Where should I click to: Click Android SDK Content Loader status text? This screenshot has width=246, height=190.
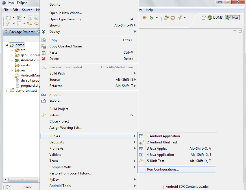[187, 187]
